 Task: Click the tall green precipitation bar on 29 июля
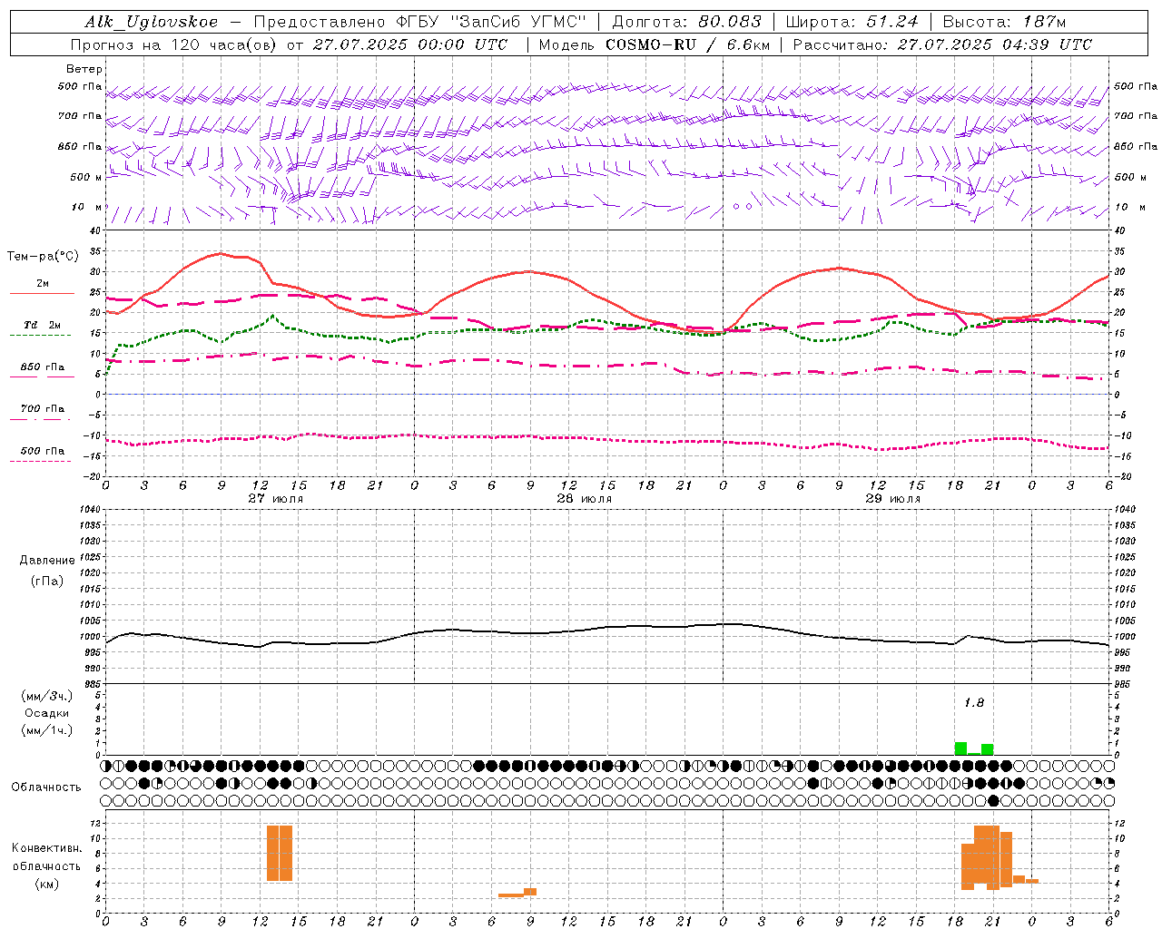tap(960, 748)
